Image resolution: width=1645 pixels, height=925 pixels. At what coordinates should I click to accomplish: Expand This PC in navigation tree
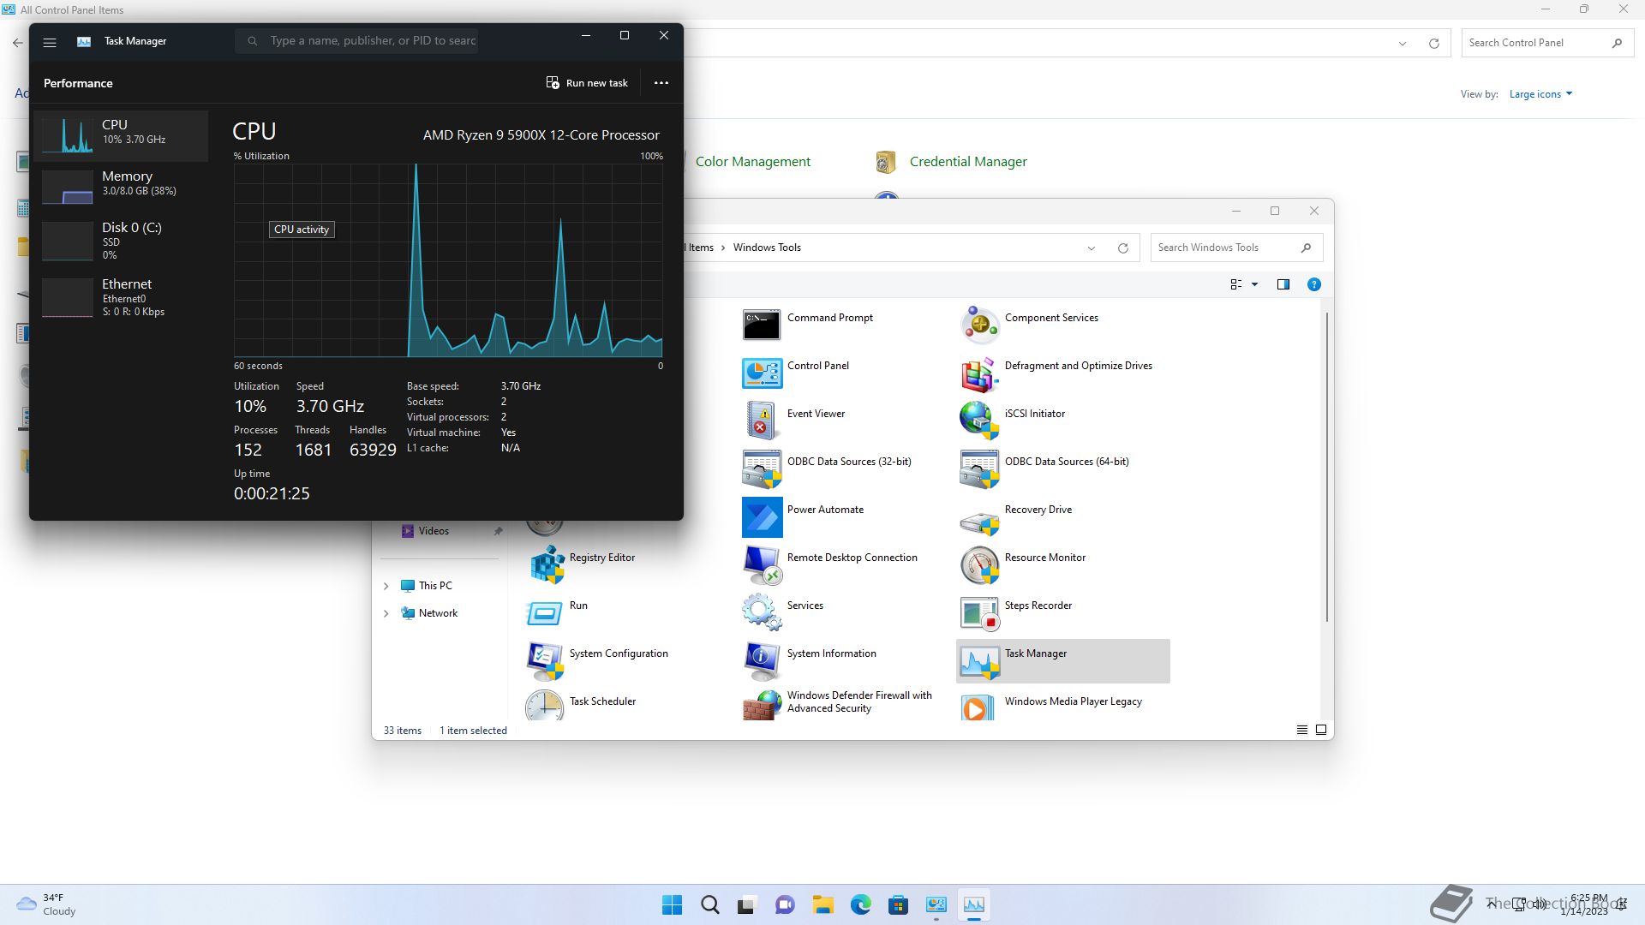click(386, 586)
